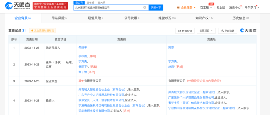Switch to the 司法风险 tab
The image size is (270, 115).
coord(59,18)
